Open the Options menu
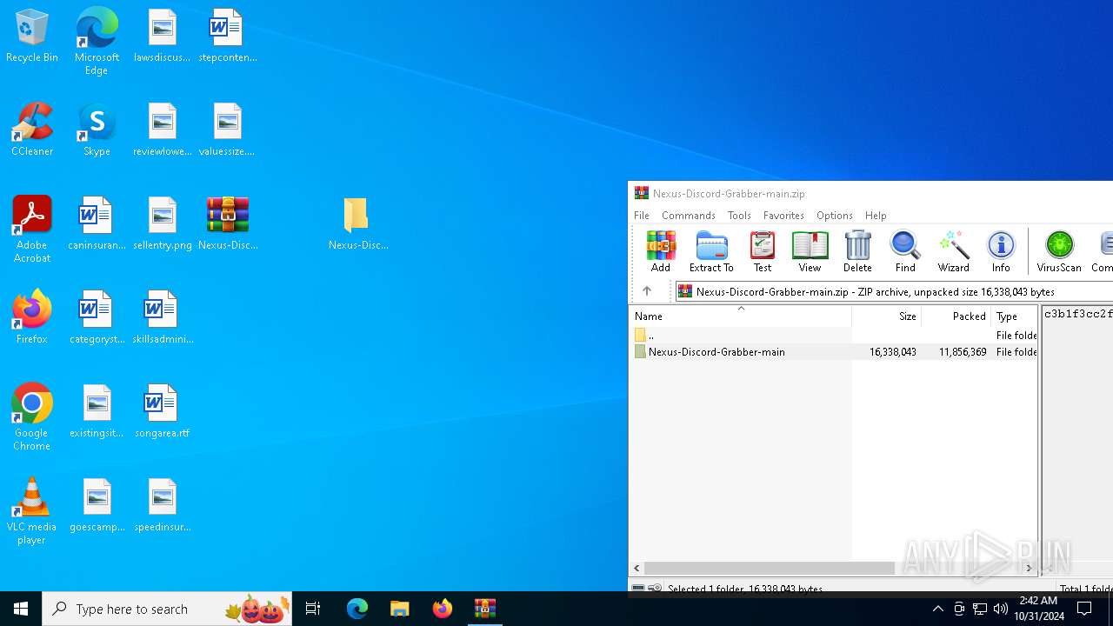Image resolution: width=1113 pixels, height=626 pixels. pos(835,216)
